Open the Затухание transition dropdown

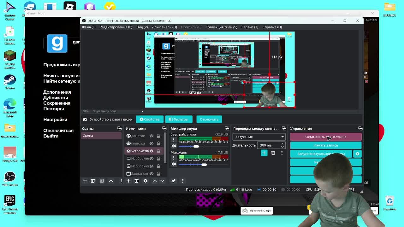(x=259, y=137)
